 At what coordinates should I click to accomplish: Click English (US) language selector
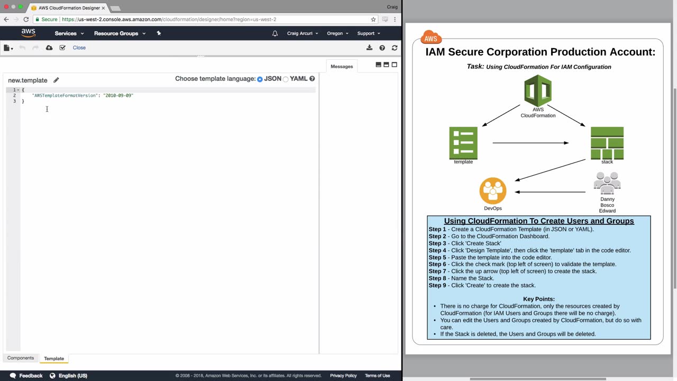[73, 376]
